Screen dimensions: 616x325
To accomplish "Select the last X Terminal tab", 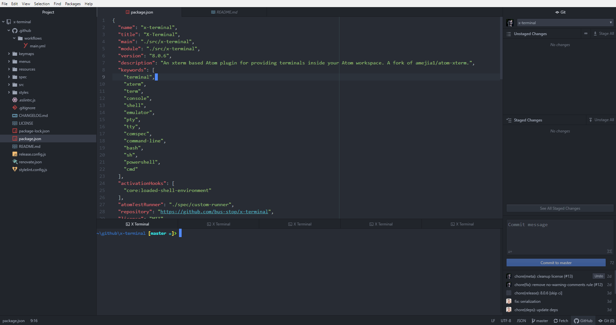I will [462, 224].
